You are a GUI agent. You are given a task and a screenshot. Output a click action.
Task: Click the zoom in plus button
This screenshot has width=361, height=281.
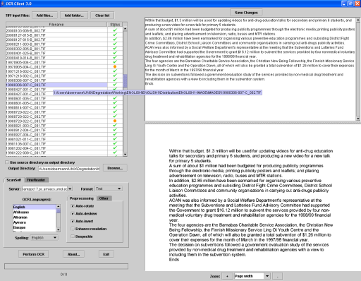coord(227,276)
